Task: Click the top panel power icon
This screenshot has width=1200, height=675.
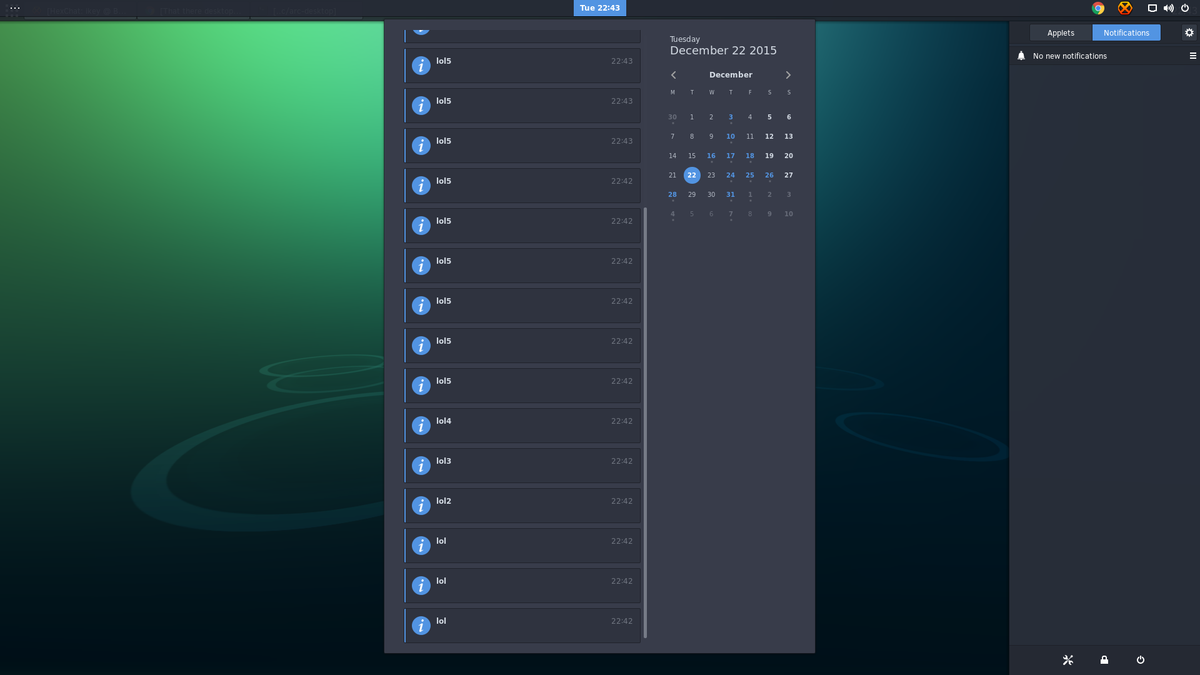Action: 1185,8
